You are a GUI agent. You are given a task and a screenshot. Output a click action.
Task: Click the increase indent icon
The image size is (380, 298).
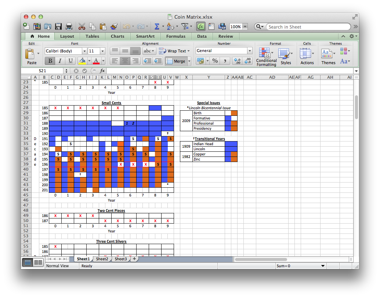click(x=158, y=61)
